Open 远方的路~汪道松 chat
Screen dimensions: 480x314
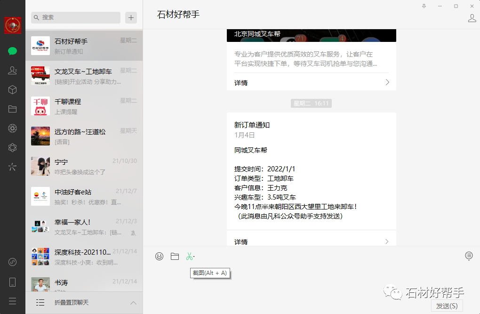84,136
